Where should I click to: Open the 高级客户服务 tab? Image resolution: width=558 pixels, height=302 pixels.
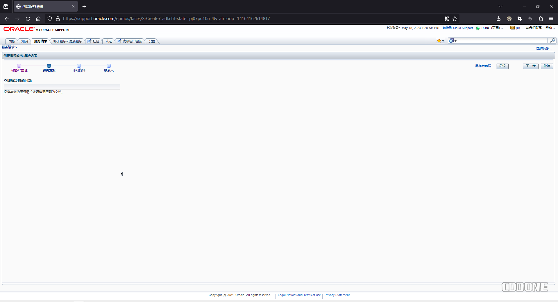point(130,41)
